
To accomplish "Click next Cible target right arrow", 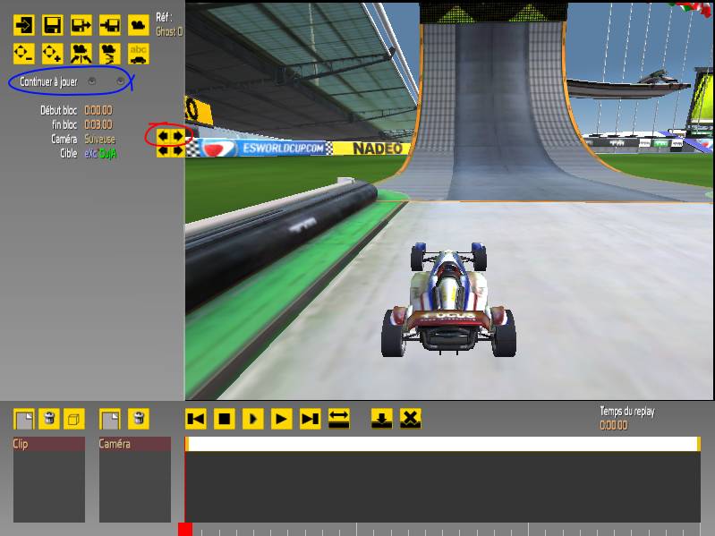I will pyautogui.click(x=177, y=150).
